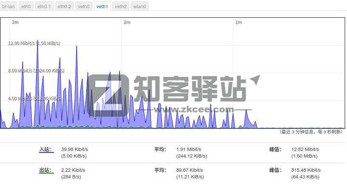The image size is (347, 191).
Task: Click the inbound peak value 12.82 Mibit/s
Action: click(x=305, y=149)
